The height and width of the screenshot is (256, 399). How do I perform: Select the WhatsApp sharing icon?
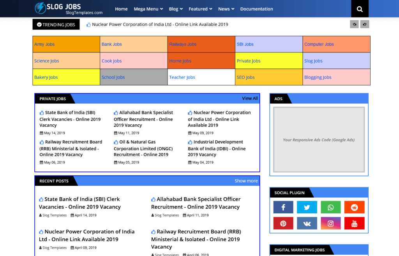(330, 207)
